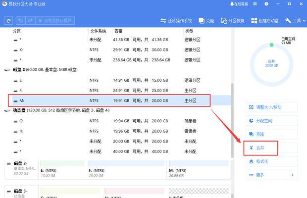Click the help question mark icon
The image size is (307, 198).
266,4
